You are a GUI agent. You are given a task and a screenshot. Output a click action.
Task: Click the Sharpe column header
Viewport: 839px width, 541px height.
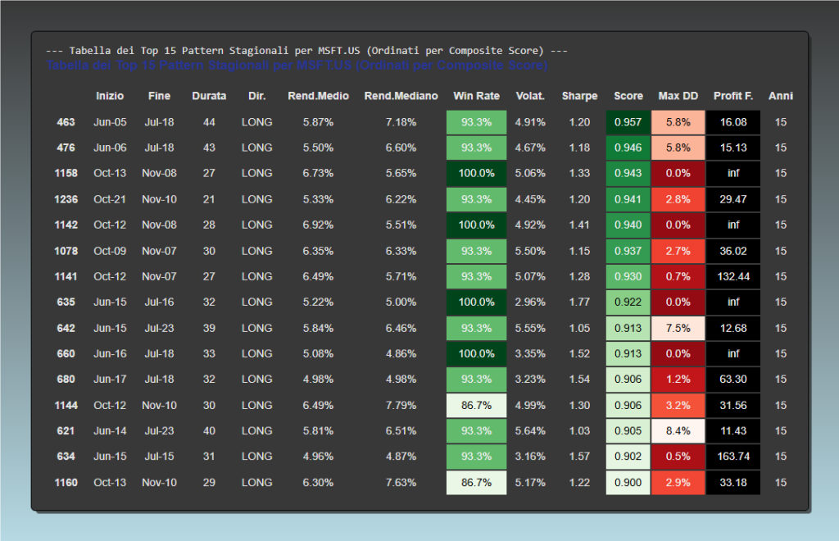[579, 96]
